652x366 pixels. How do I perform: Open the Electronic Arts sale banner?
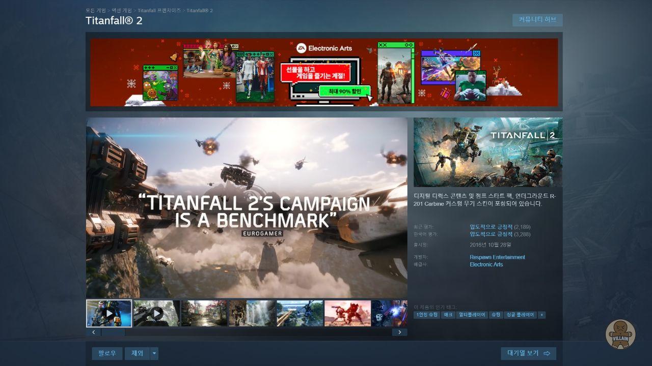(x=324, y=72)
